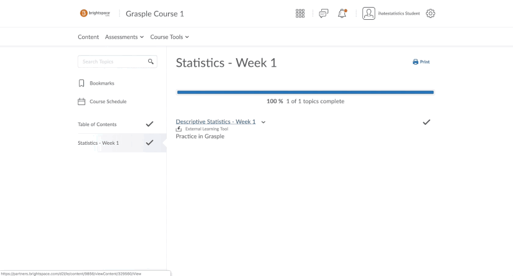
Task: Expand the Course Tools dropdown menu
Action: [169, 37]
